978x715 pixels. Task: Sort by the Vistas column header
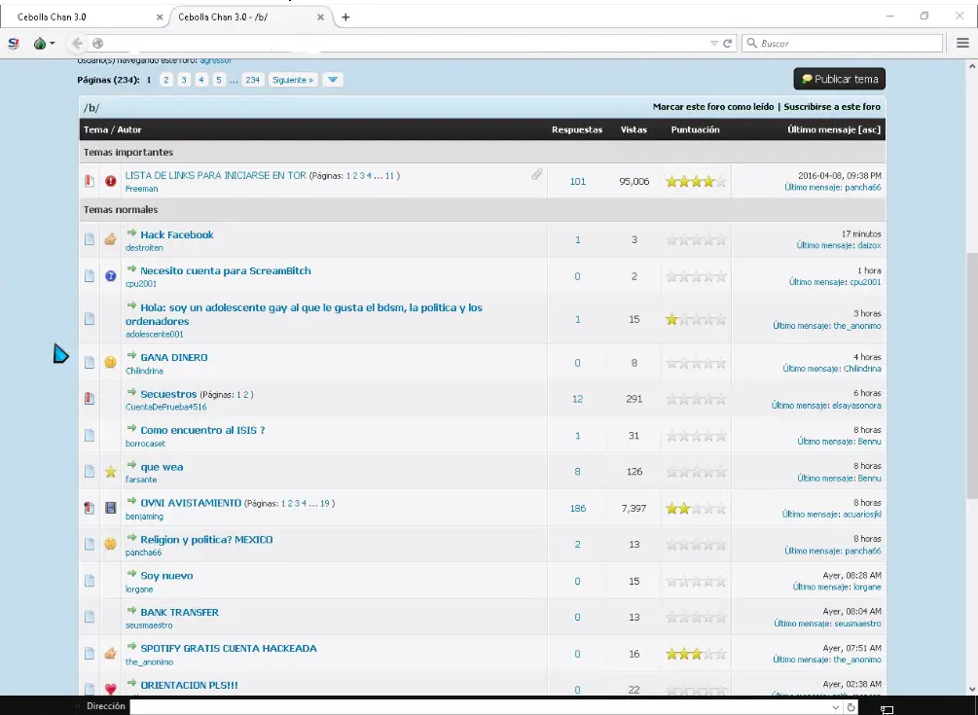(634, 129)
